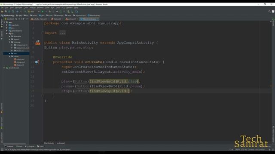Open the Refactor menu
This screenshot has width=275, height=154.
point(40,8)
